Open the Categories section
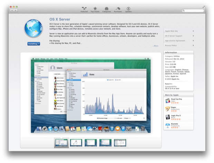Viewport: 214px width, 163px height. click(x=107, y=10)
